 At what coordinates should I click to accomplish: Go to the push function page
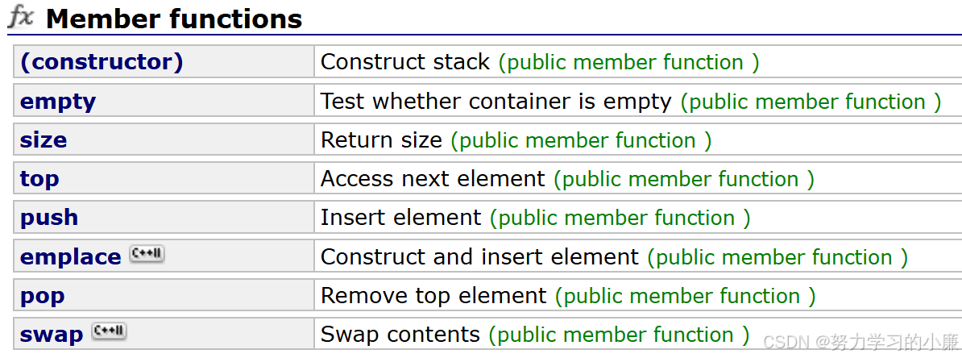[49, 218]
